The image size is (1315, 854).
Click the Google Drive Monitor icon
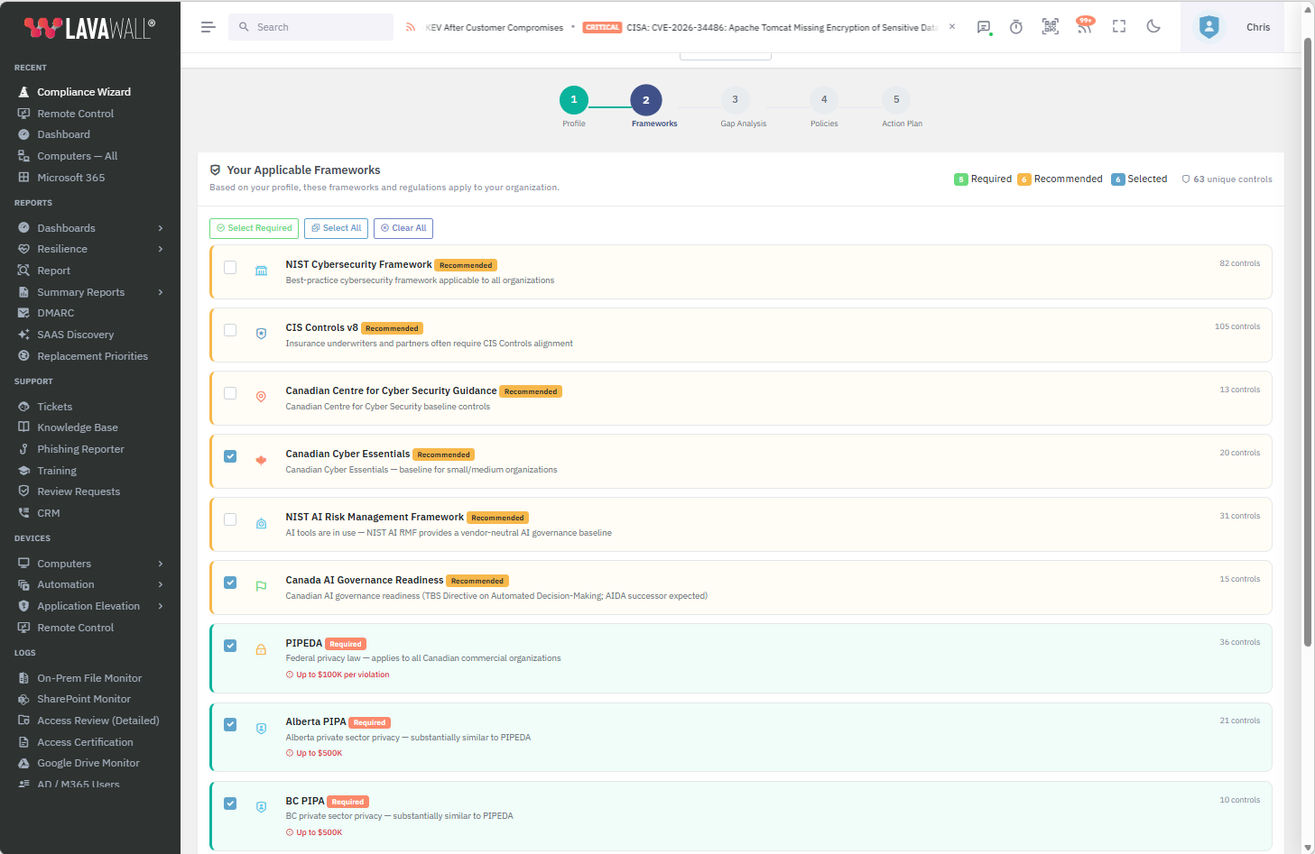pos(23,763)
